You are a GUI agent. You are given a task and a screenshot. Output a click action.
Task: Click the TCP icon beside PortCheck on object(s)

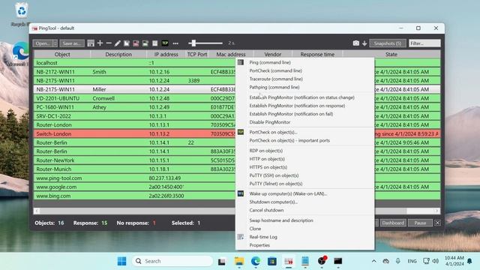point(241,132)
